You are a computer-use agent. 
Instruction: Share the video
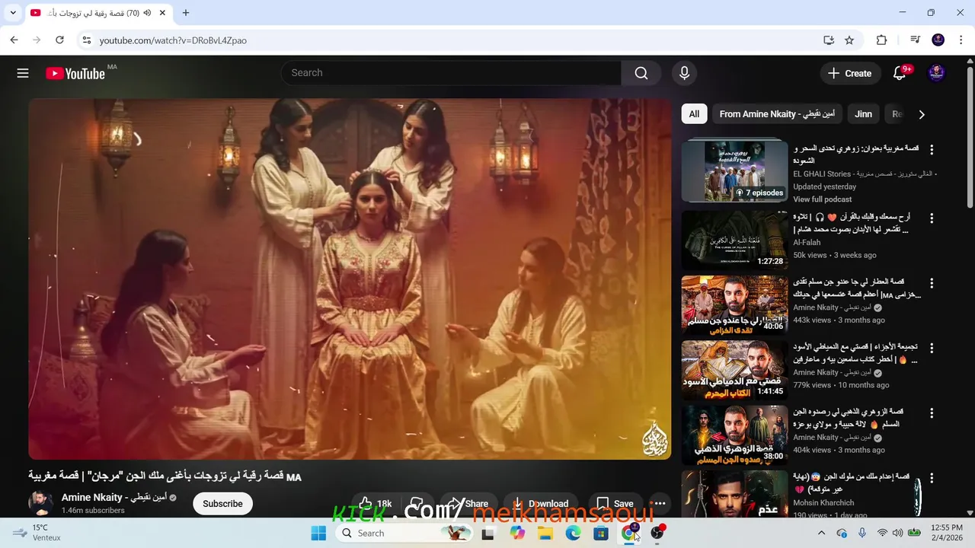468,503
